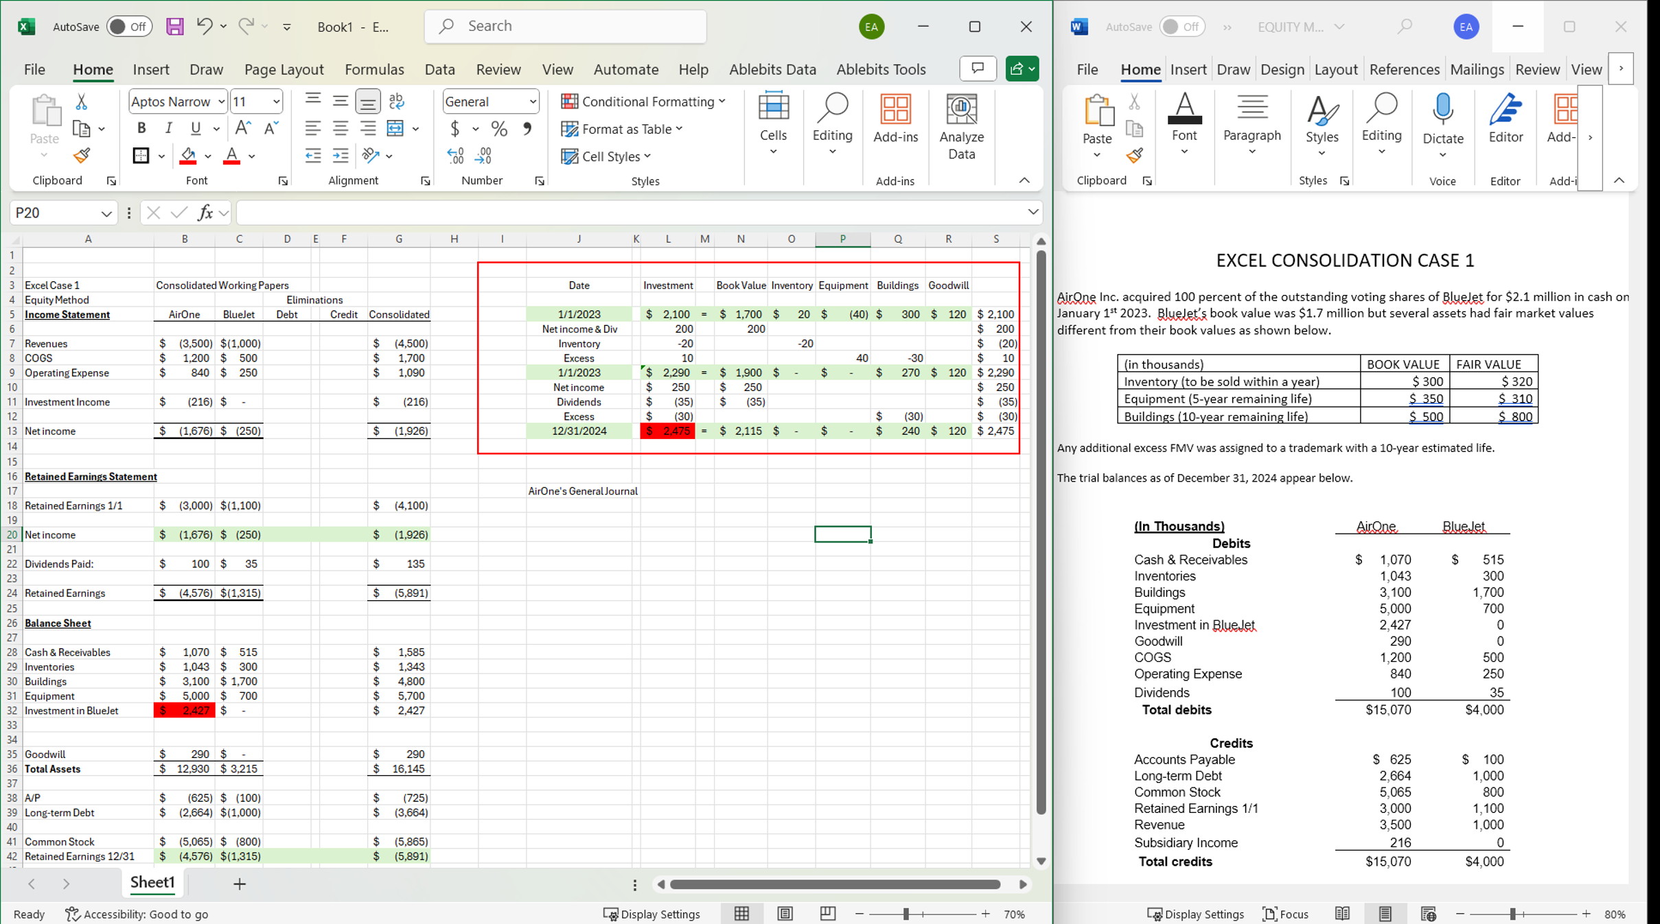Image resolution: width=1660 pixels, height=924 pixels.
Task: Click the Insert Function fx icon
Action: [x=205, y=213]
